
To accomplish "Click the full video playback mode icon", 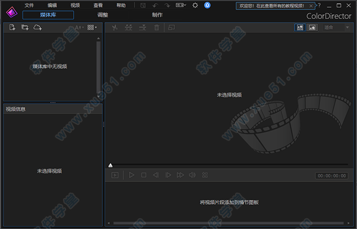I will tap(115, 175).
